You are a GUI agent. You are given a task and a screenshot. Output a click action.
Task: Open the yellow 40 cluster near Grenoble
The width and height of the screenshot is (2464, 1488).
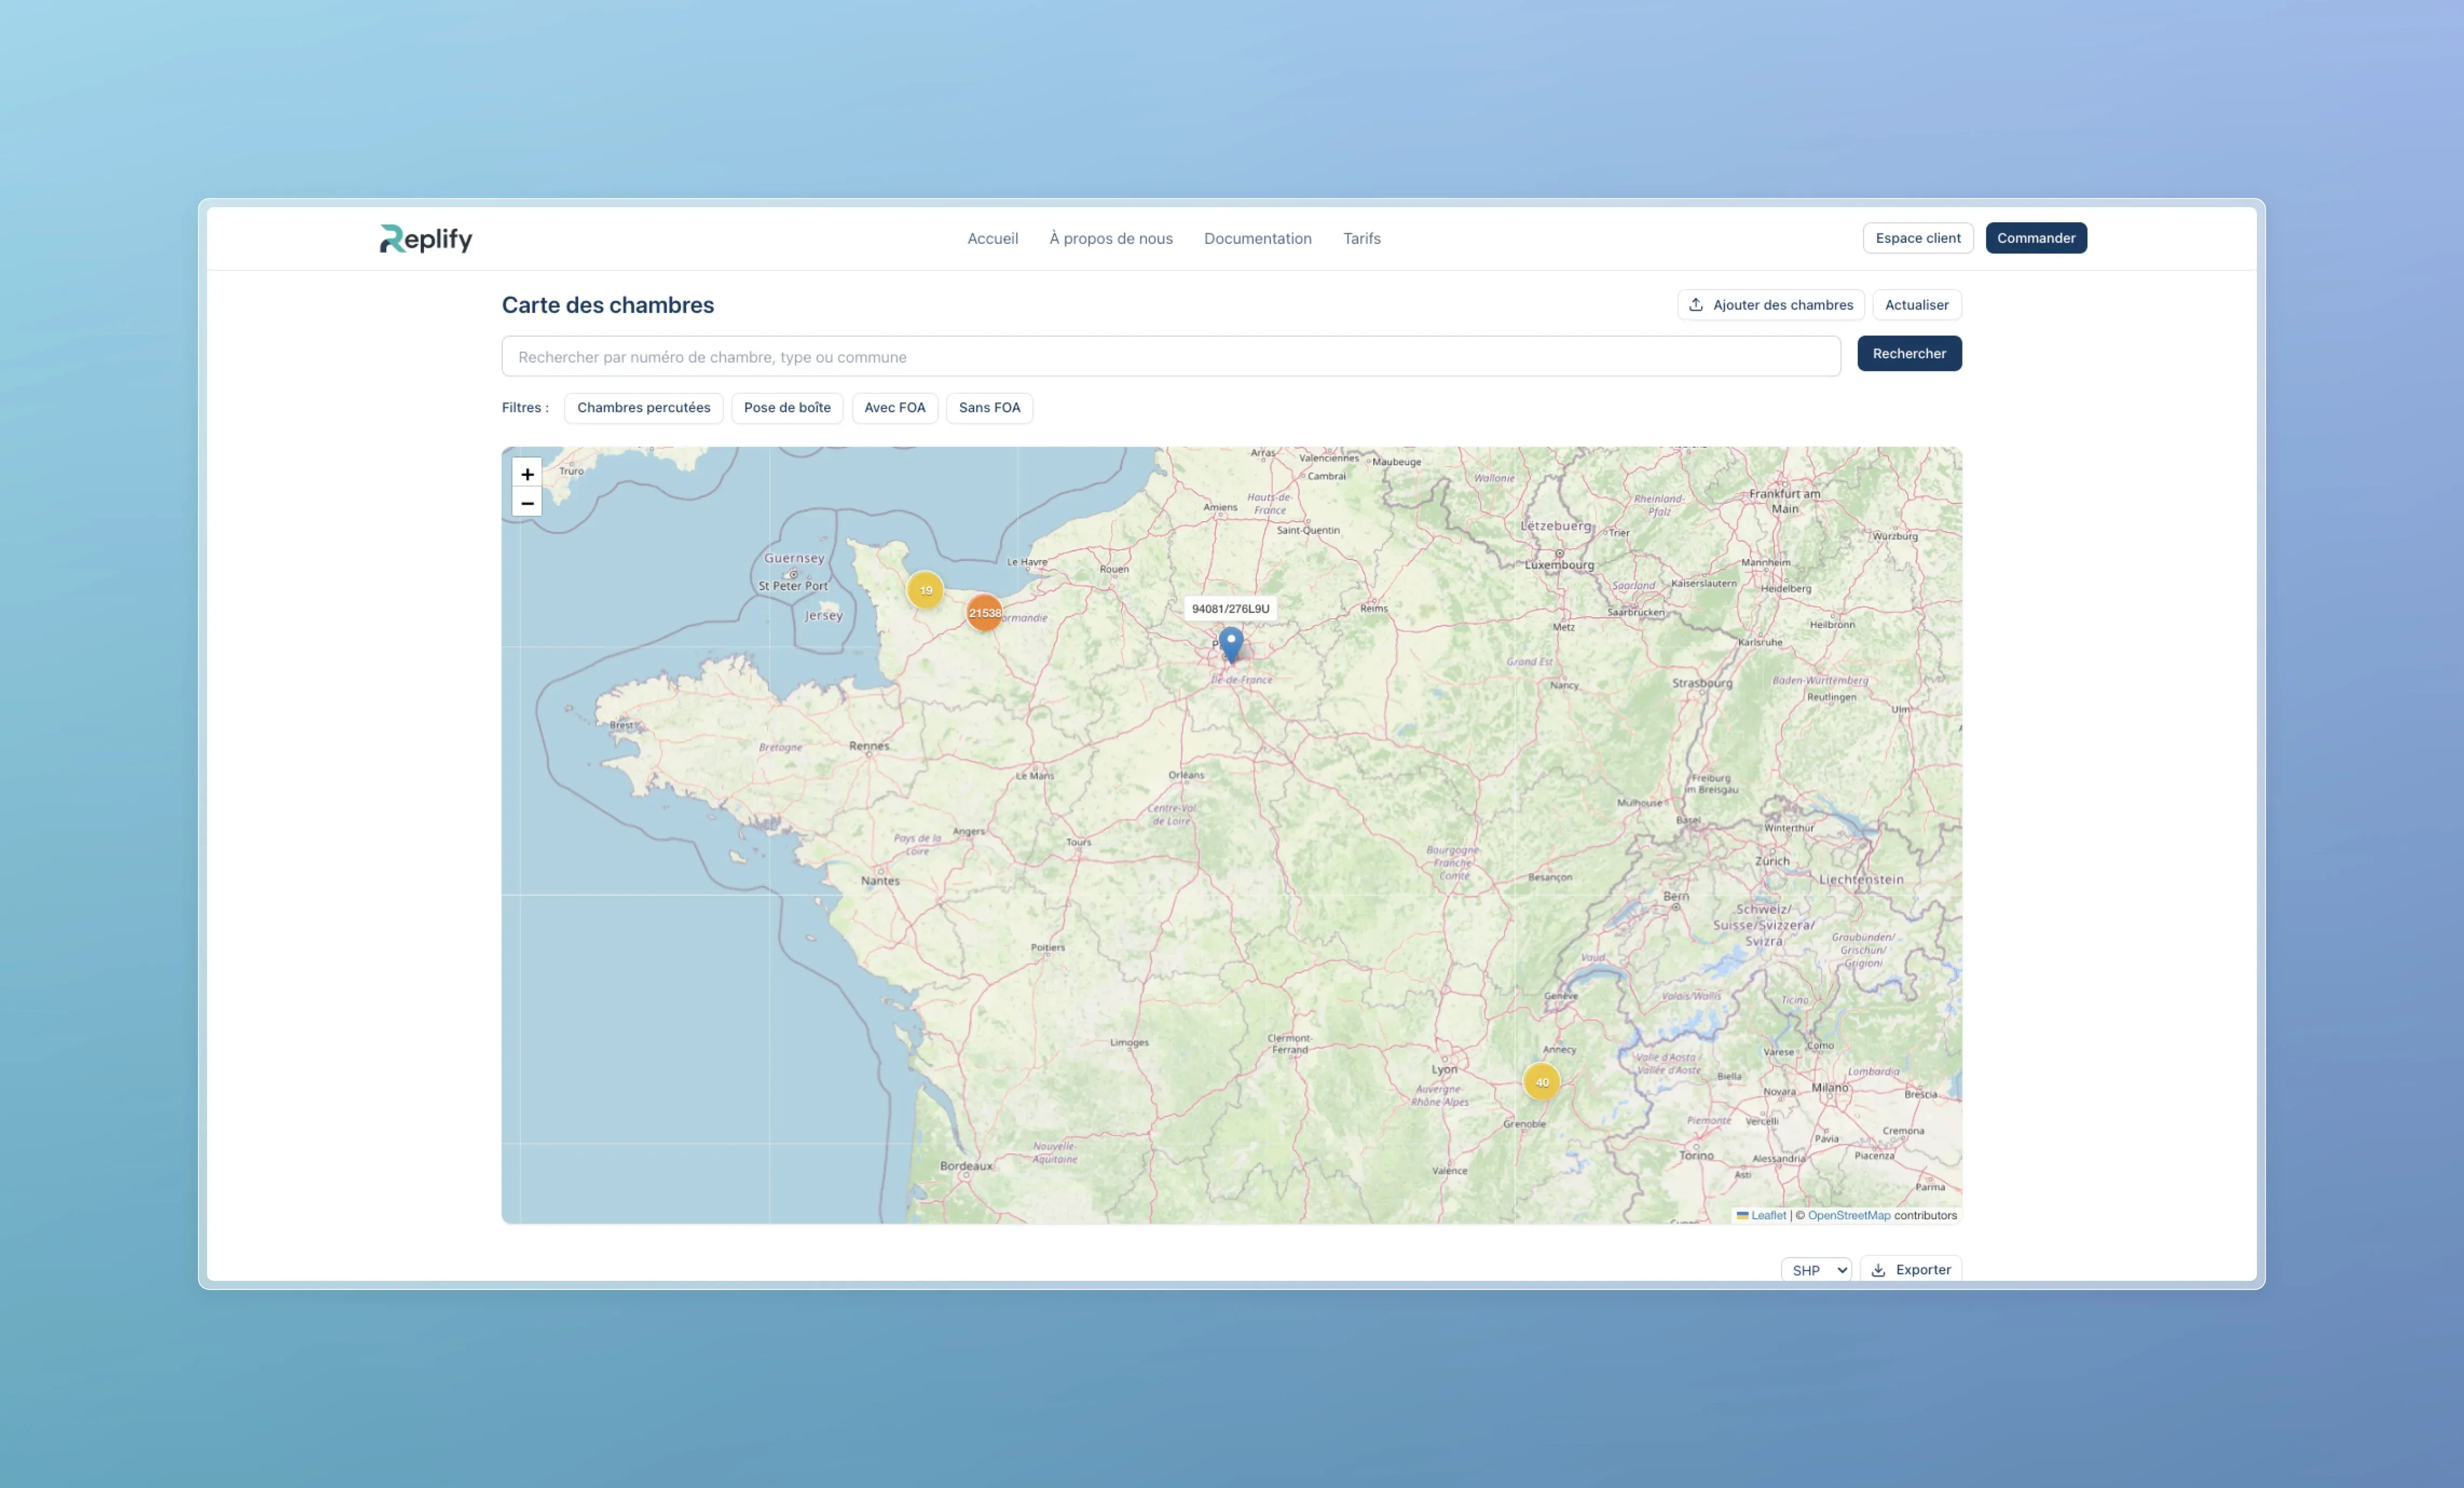pos(1541,1082)
